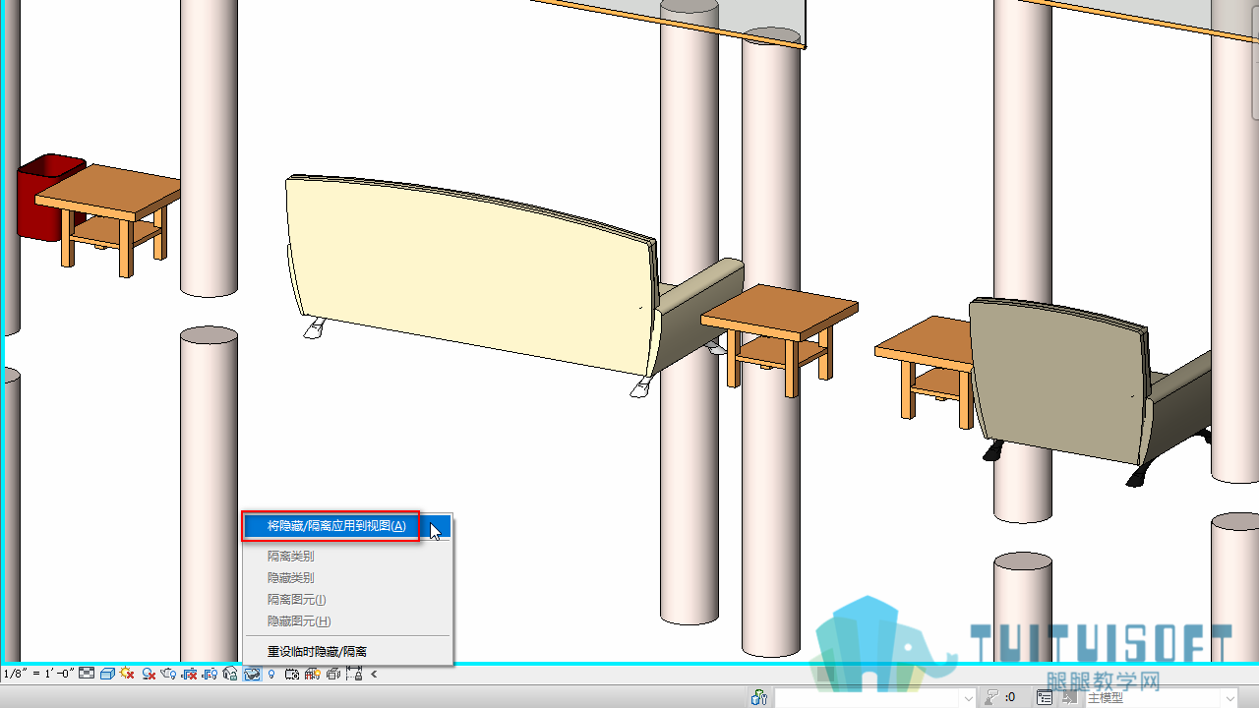Open the view scale 1/8" = 1'-0" selector
The width and height of the screenshot is (1259, 708).
tap(37, 674)
